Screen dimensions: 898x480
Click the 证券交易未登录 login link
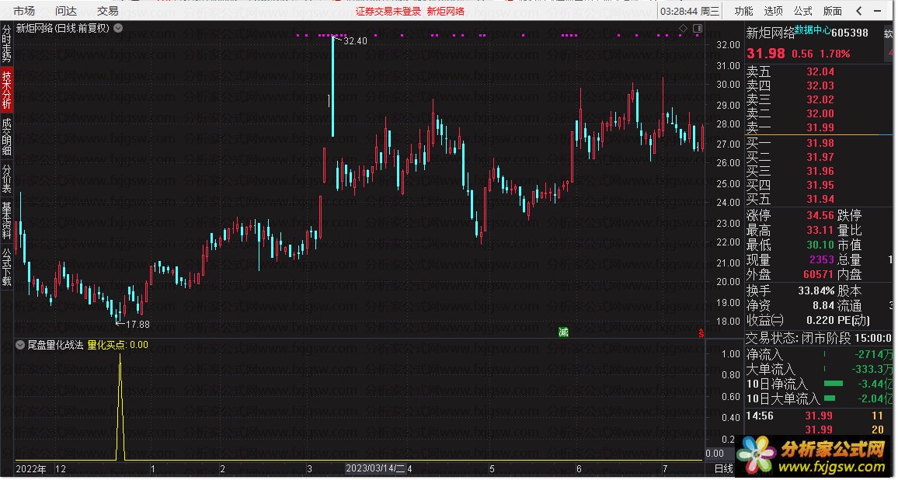click(388, 11)
